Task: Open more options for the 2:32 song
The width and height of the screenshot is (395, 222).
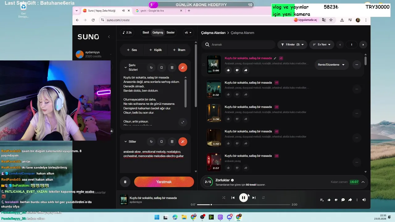Action: (x=357, y=89)
